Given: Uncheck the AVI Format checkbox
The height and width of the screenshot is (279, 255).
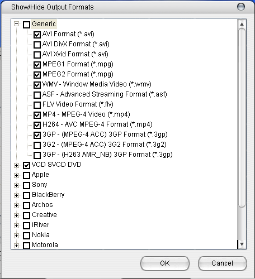Looking at the screenshot, I should [x=37, y=35].
